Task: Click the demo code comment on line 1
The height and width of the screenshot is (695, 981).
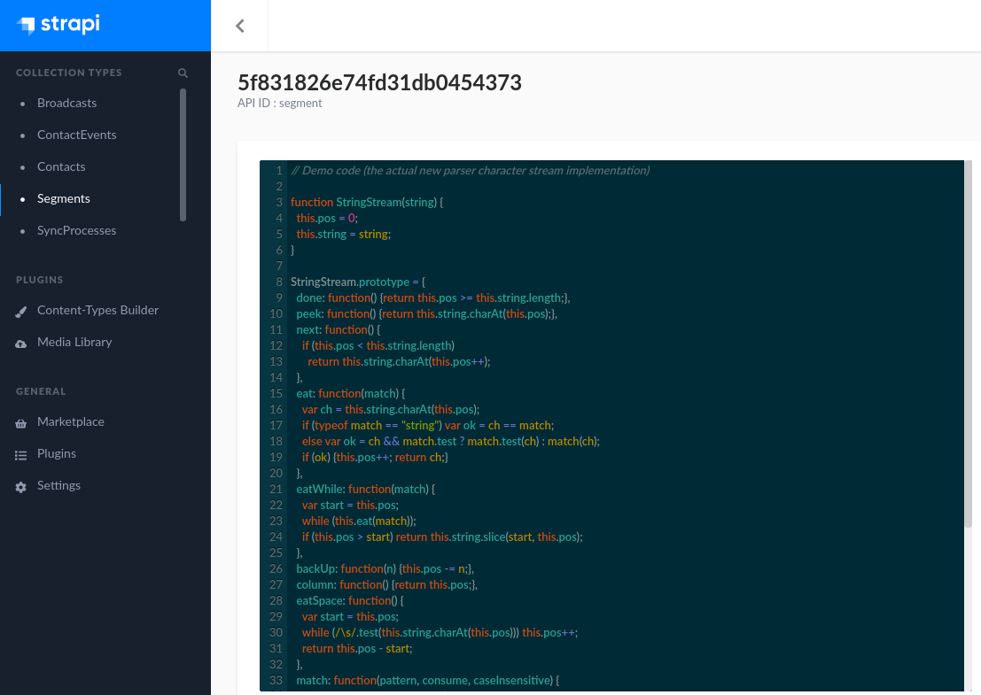Action: [x=470, y=171]
